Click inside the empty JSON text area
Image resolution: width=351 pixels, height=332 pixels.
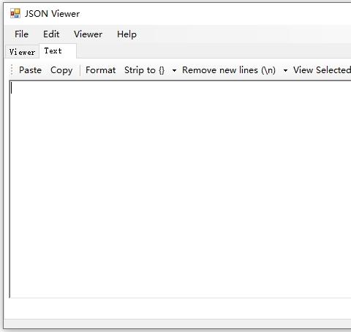click(x=181, y=189)
